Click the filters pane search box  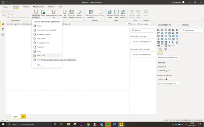[x=143, y=30]
